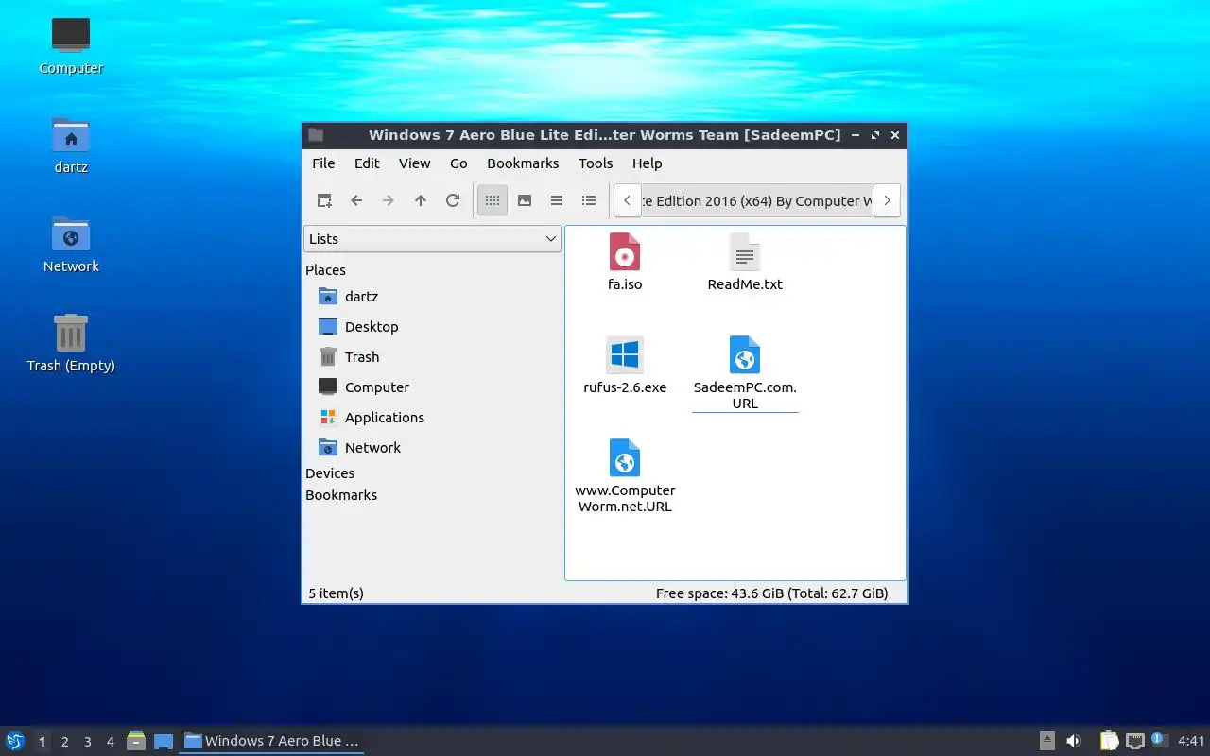
Task: Click the 4:41 clock
Action: click(1191, 741)
